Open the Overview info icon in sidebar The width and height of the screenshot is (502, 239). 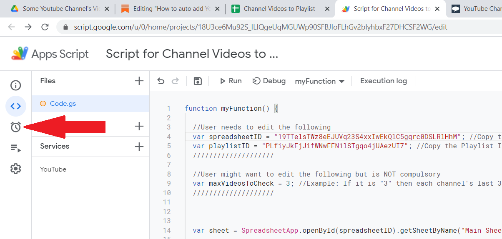click(16, 85)
